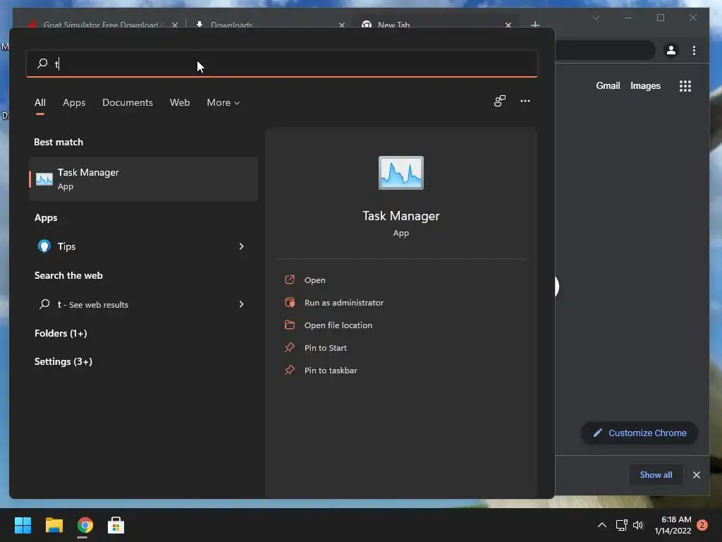Open Google Chrome from the taskbar
The image size is (722, 542).
pos(85,525)
